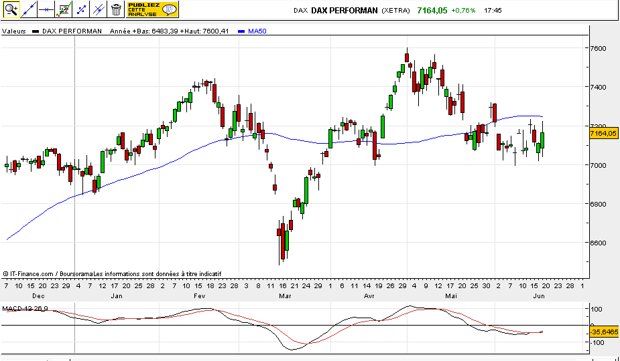Select the parallel line tool
This screenshot has height=361, width=620.
[x=99, y=9]
